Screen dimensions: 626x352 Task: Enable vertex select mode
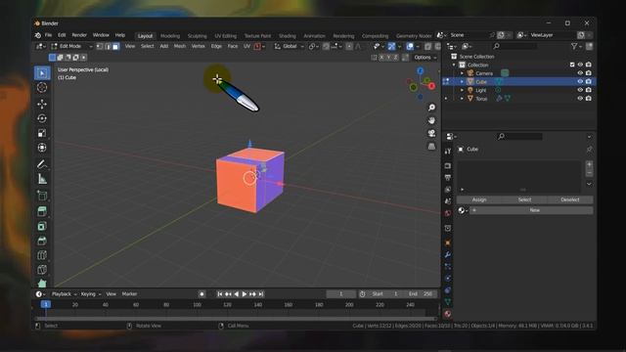click(x=100, y=47)
